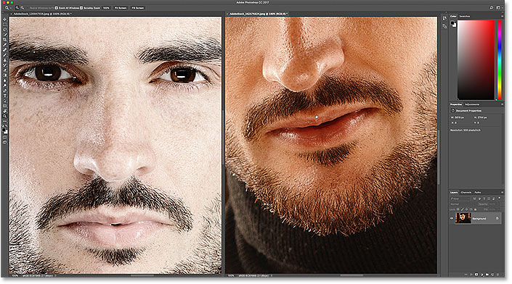Select the Blur tool
The image size is (512, 284).
click(x=4, y=80)
